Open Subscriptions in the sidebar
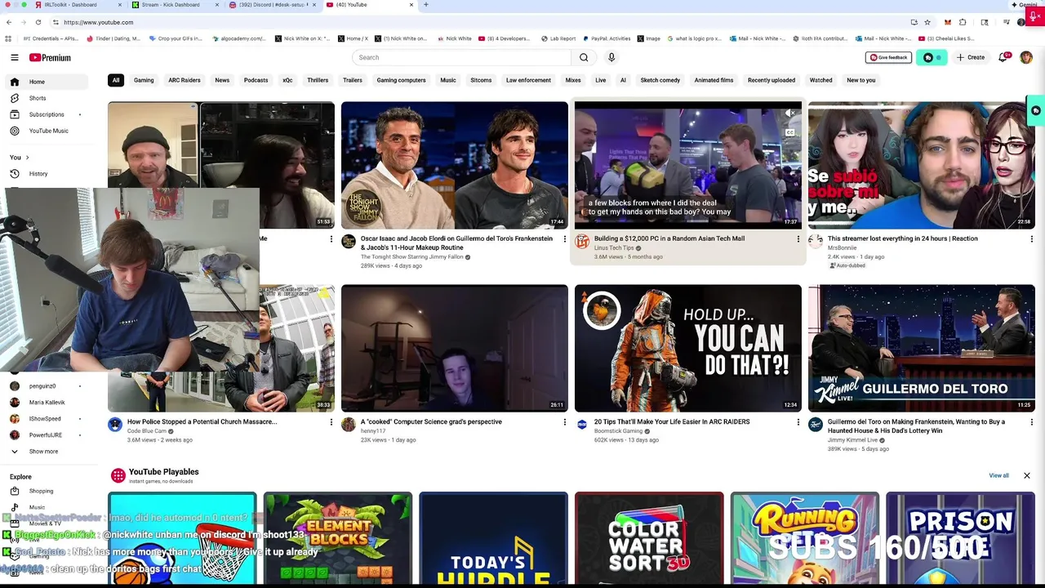Screen dimensions: 1045x588 point(47,114)
